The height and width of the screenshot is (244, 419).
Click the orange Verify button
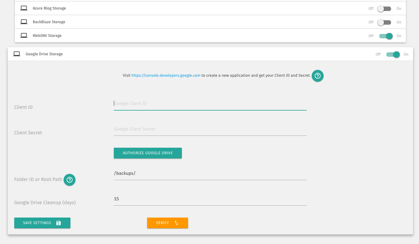pos(168,223)
